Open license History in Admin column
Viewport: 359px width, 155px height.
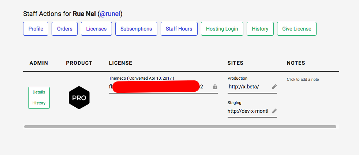click(x=39, y=103)
